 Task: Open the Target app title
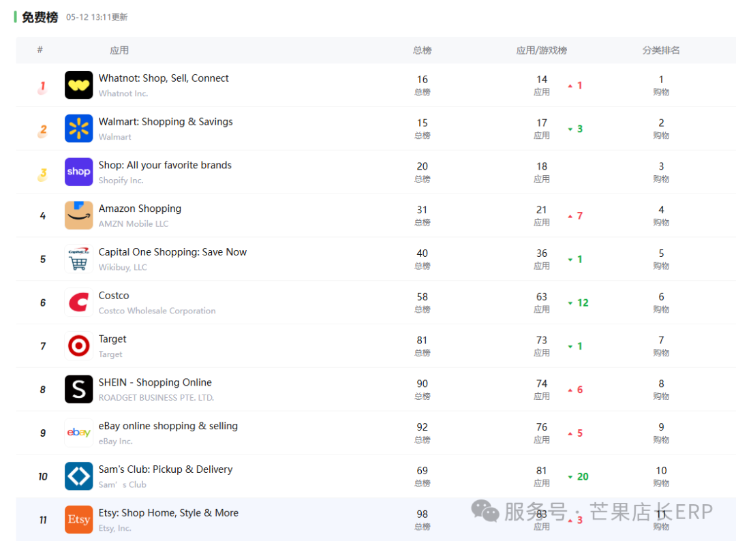112,339
